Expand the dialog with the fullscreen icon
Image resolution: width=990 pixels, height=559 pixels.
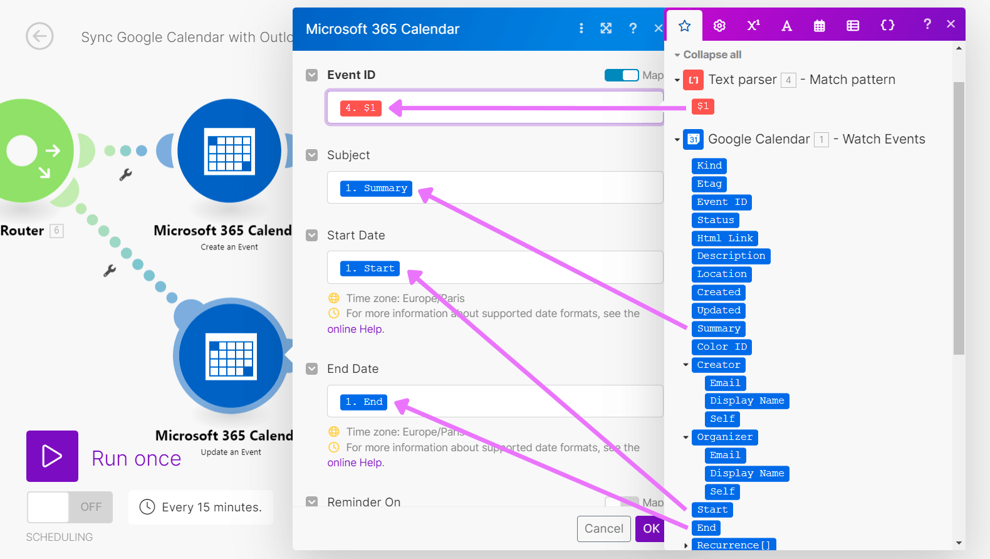[606, 28]
